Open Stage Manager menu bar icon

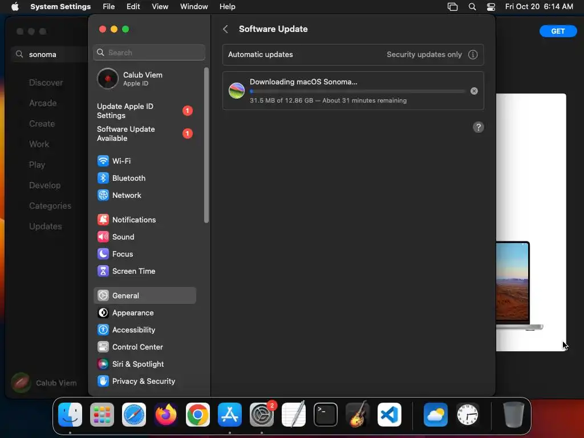(452, 7)
